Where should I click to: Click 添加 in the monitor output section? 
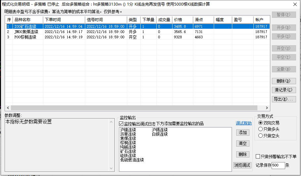click(243, 133)
